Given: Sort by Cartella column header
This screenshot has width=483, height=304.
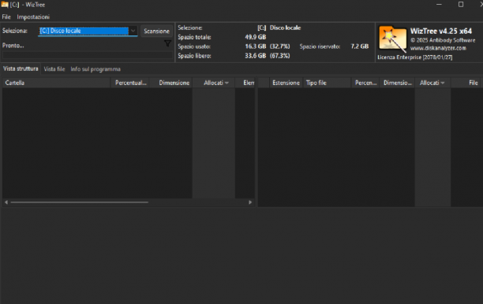Looking at the screenshot, I should pyautogui.click(x=56, y=83).
